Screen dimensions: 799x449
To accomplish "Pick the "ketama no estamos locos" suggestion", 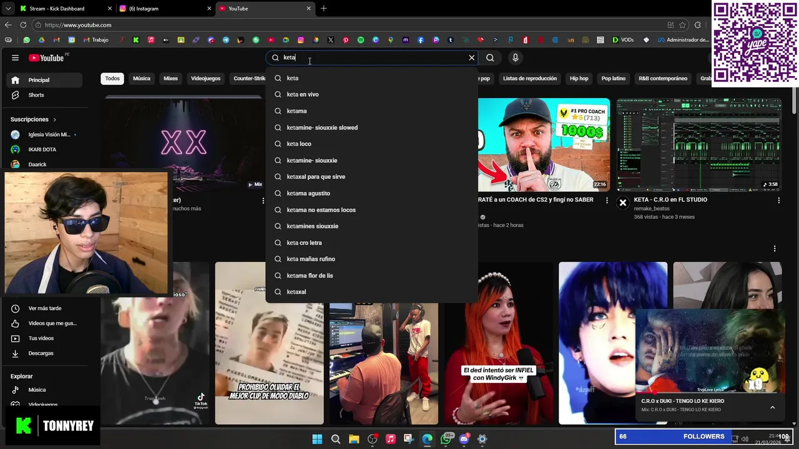I will 372,210.
